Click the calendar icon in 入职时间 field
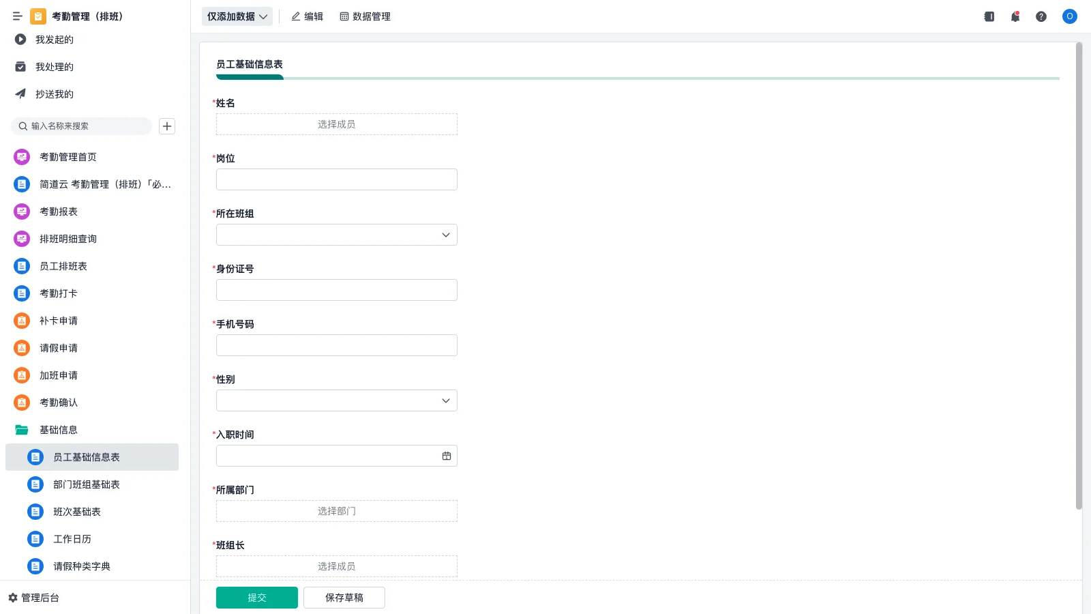 point(447,455)
